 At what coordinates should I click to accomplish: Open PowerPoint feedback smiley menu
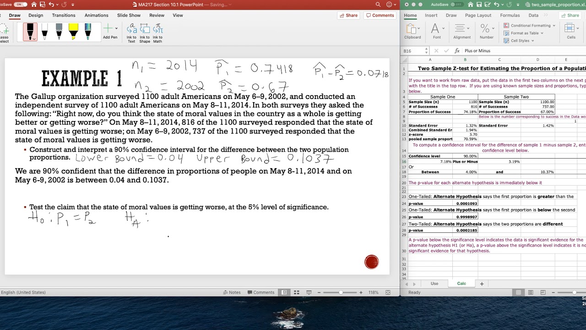(390, 5)
